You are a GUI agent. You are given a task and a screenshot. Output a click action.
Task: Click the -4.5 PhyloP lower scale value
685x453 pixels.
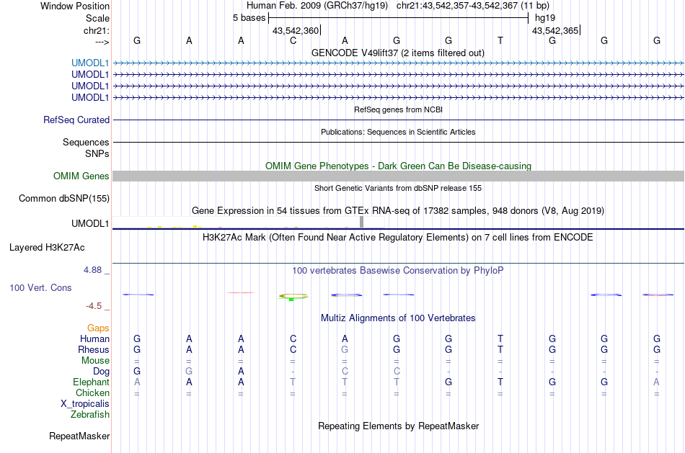click(x=94, y=306)
